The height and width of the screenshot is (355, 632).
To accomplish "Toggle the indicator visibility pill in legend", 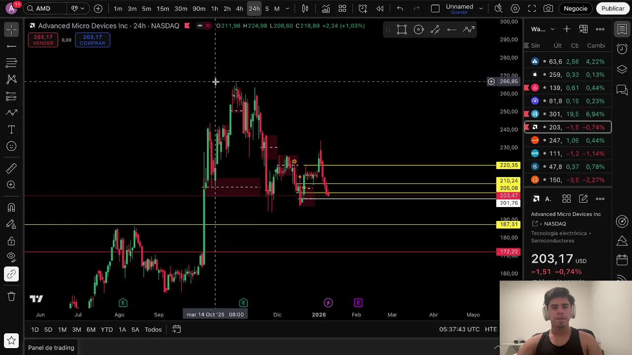I will (204, 26).
